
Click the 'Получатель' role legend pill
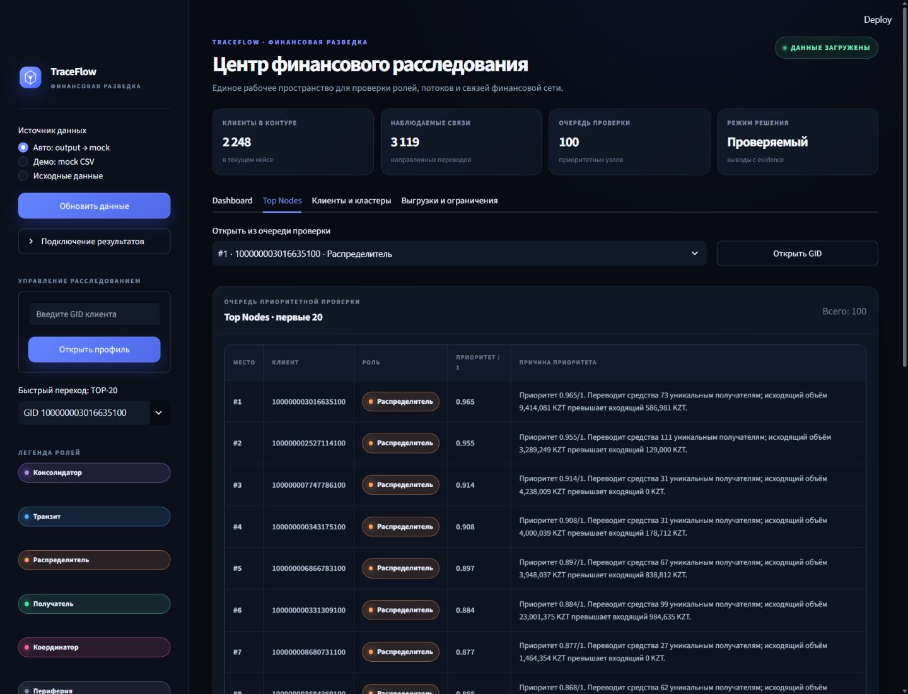[x=94, y=604]
